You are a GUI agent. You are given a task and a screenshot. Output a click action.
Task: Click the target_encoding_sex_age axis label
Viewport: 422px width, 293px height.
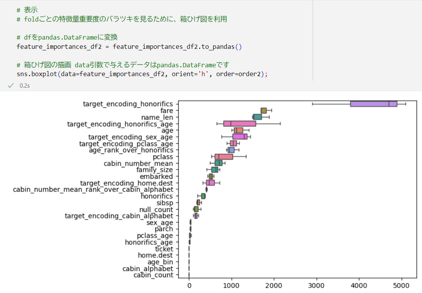pyautogui.click(x=131, y=137)
